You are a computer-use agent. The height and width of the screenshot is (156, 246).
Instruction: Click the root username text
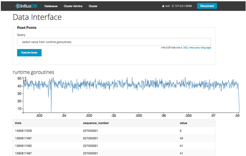click(167, 6)
